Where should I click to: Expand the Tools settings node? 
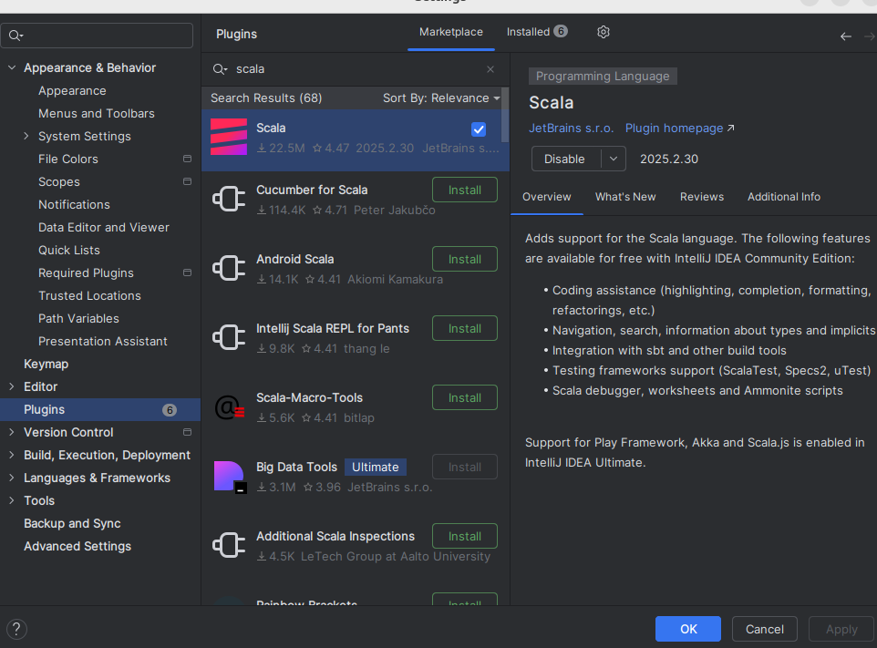[12, 500]
